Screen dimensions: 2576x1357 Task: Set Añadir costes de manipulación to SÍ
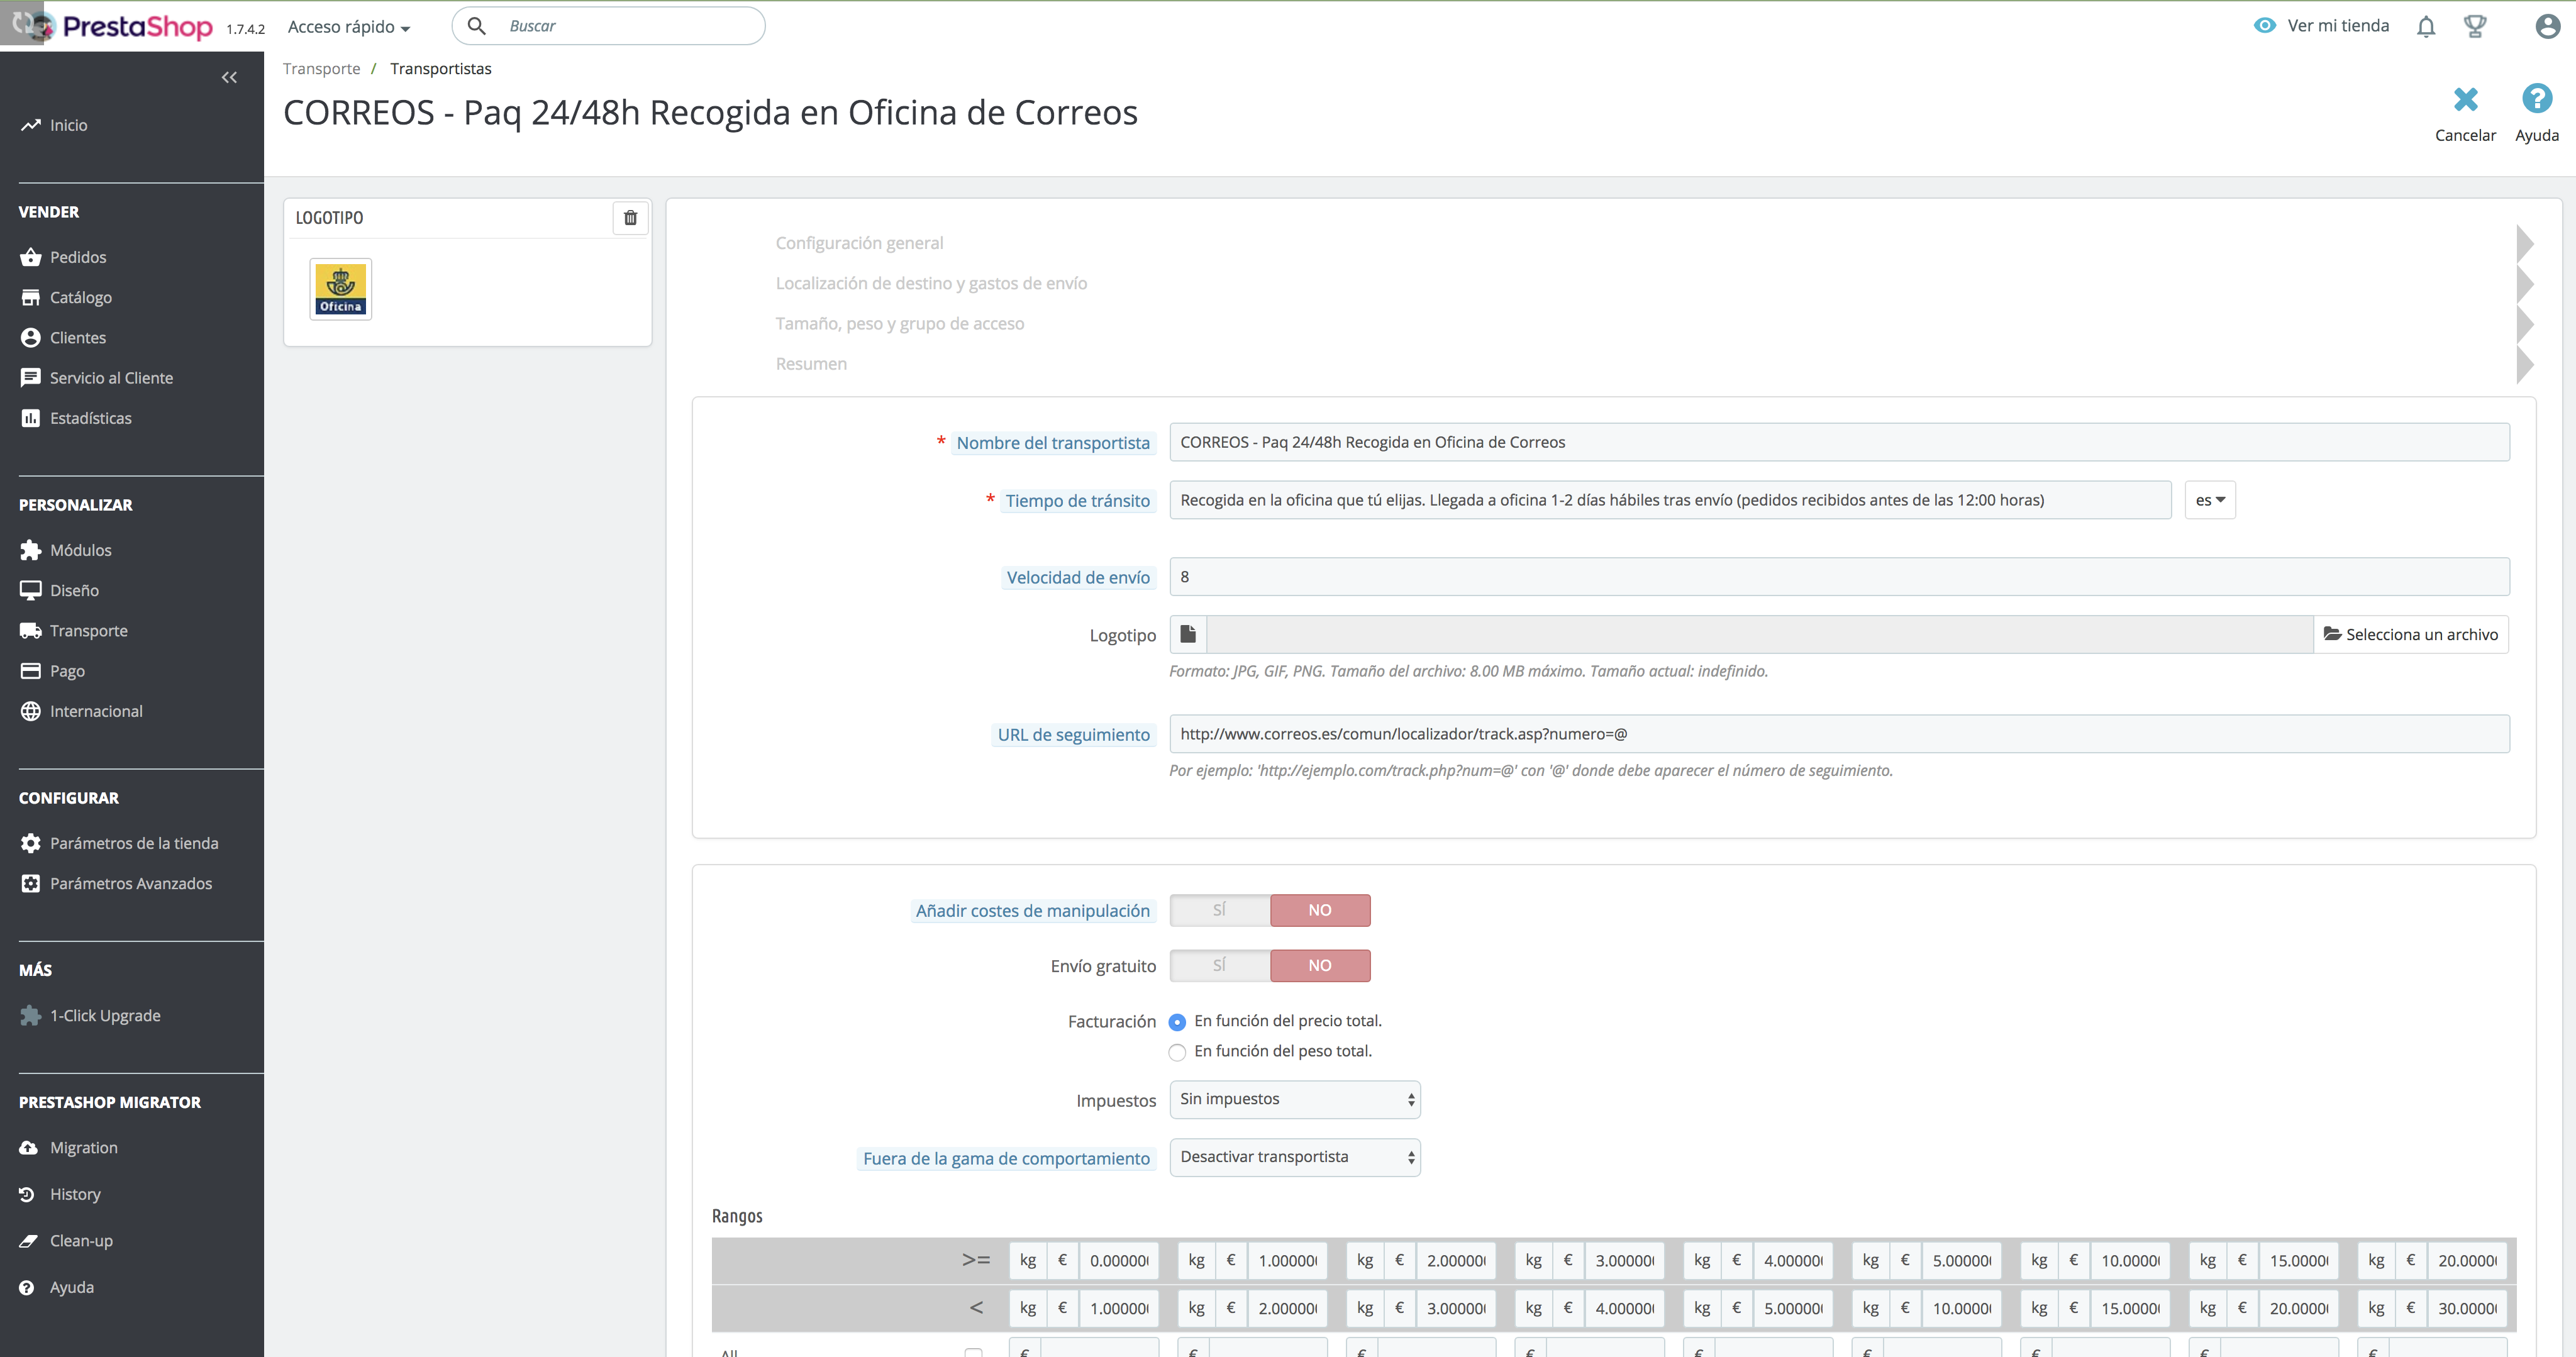1219,910
